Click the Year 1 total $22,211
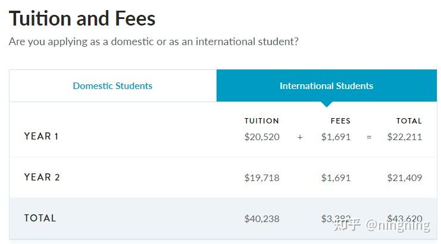Screen dimensions: 441x244 click(x=405, y=137)
